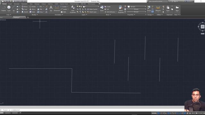Expand the Layers panel
This screenshot has height=115, width=205.
(x=84, y=15)
